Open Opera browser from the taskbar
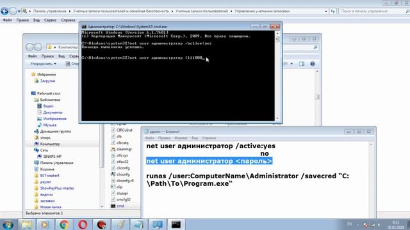410x230 pixels. point(83,224)
